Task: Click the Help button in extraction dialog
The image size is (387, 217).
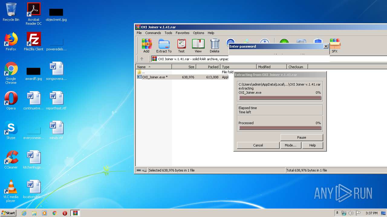Action: pyautogui.click(x=313, y=145)
